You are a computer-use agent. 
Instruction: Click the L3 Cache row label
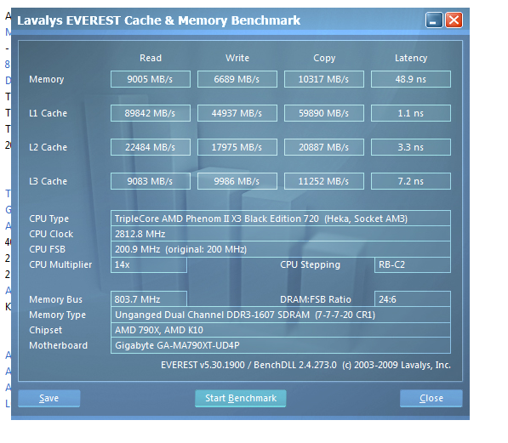pyautogui.click(x=48, y=181)
